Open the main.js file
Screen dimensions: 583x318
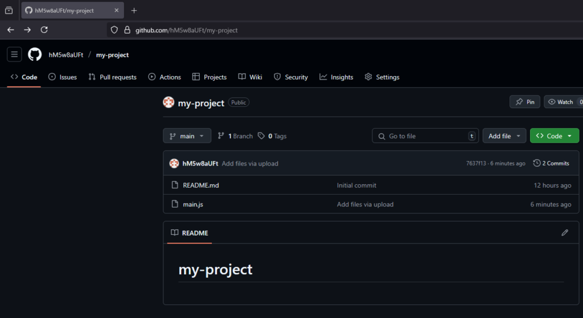192,204
